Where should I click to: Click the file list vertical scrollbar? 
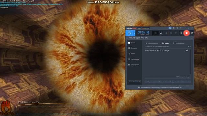click(x=190, y=62)
